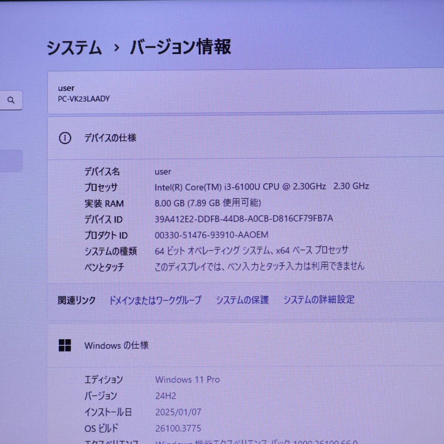The width and height of the screenshot is (444, 444).
Task: Select the Windows 11 Pro edition value
Action: [188, 380]
